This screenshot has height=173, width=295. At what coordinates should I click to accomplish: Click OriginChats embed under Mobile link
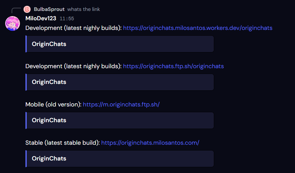tap(120, 120)
